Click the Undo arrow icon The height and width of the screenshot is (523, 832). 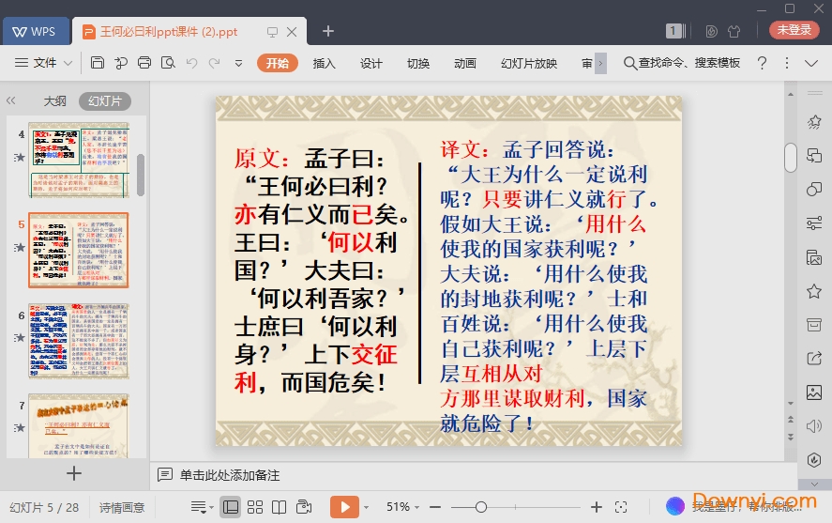(x=191, y=63)
